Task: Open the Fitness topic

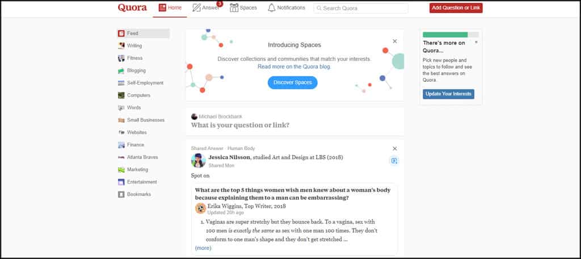Action: (134, 59)
